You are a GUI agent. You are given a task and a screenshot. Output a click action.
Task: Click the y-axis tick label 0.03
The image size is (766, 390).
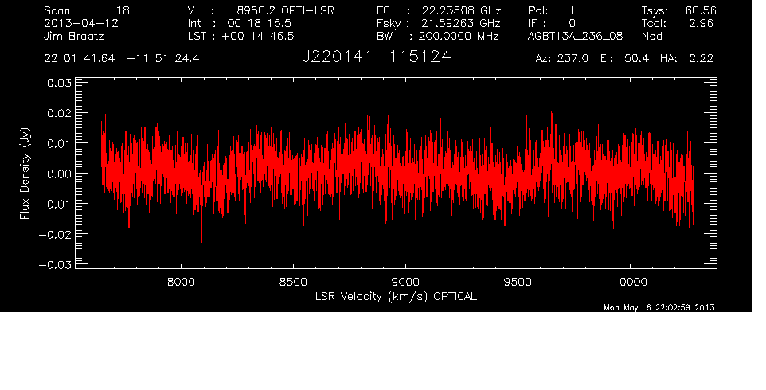[x=59, y=83]
